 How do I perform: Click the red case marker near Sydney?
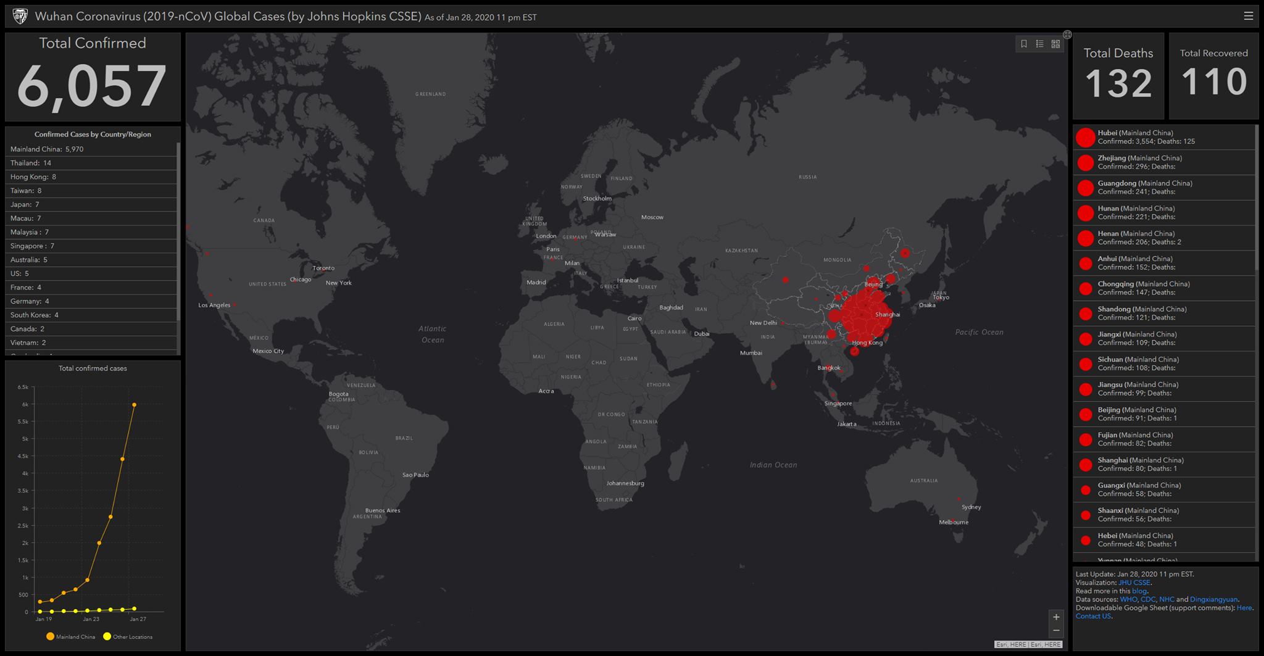(958, 499)
